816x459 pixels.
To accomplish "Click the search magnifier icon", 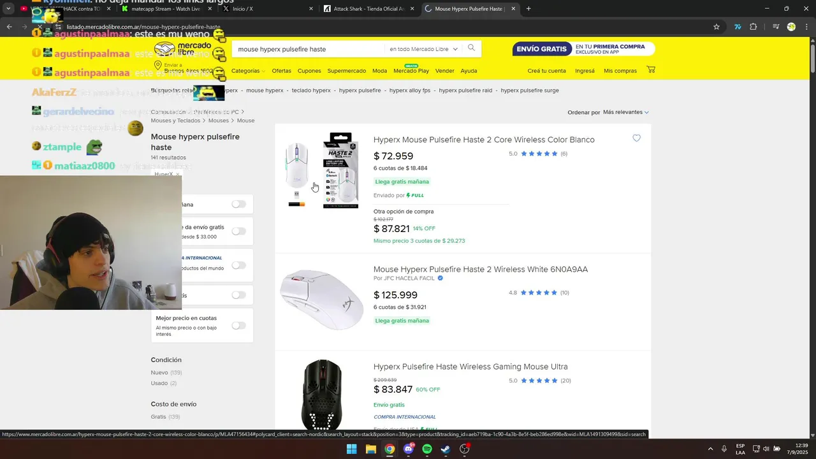I will pos(472,48).
